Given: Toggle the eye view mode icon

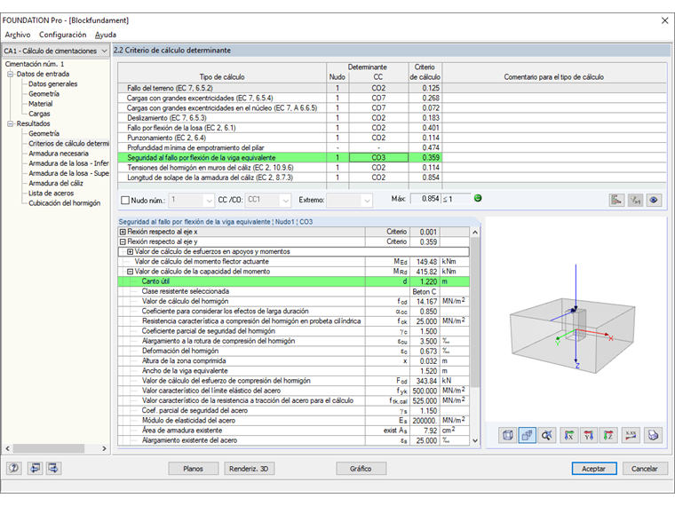Looking at the screenshot, I should pos(654,200).
